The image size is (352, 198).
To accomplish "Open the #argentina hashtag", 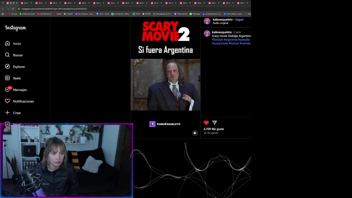I will [230, 40].
